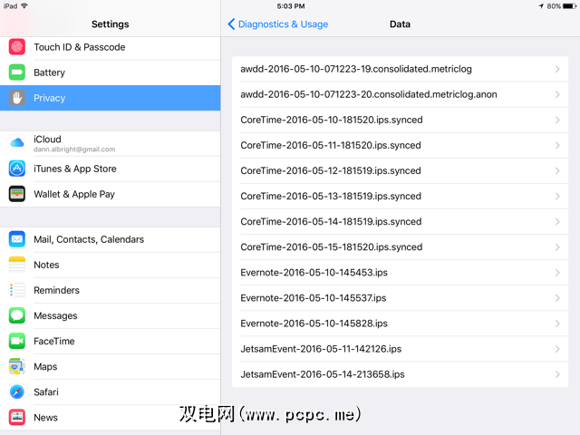
Task: Expand CoreTime-2016-05-13-181519 chevron
Action: click(557, 196)
